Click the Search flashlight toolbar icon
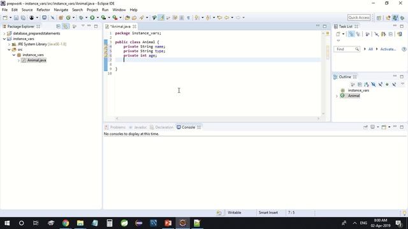 [142, 18]
